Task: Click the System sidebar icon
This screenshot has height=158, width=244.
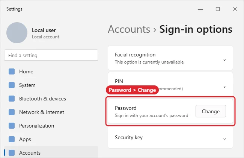Action: pyautogui.click(x=12, y=85)
